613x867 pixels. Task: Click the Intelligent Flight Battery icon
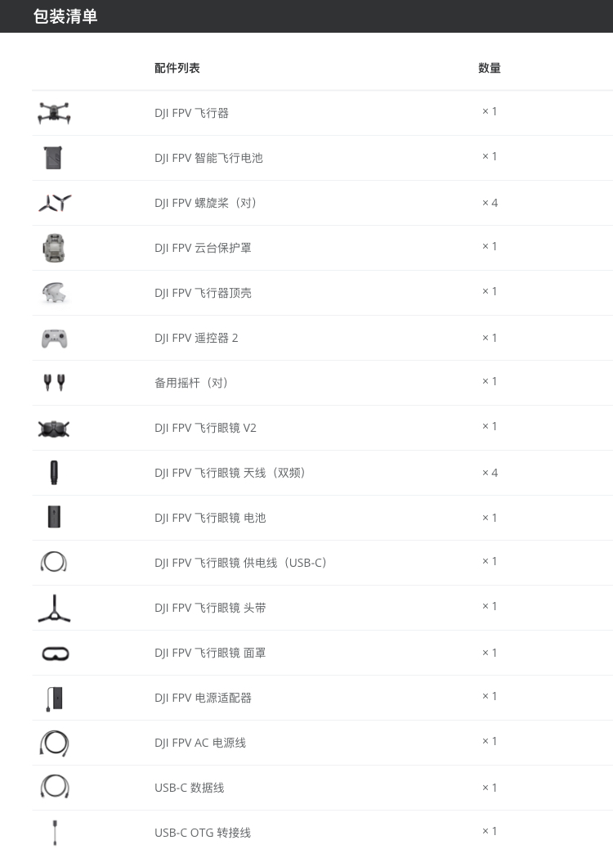pyautogui.click(x=54, y=158)
